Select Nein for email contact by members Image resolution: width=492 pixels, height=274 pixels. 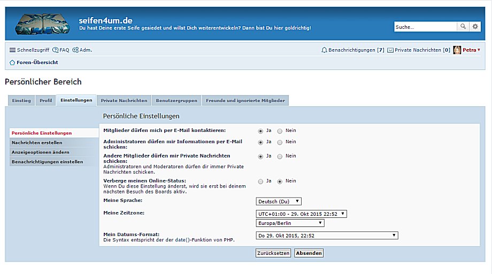tap(280, 131)
